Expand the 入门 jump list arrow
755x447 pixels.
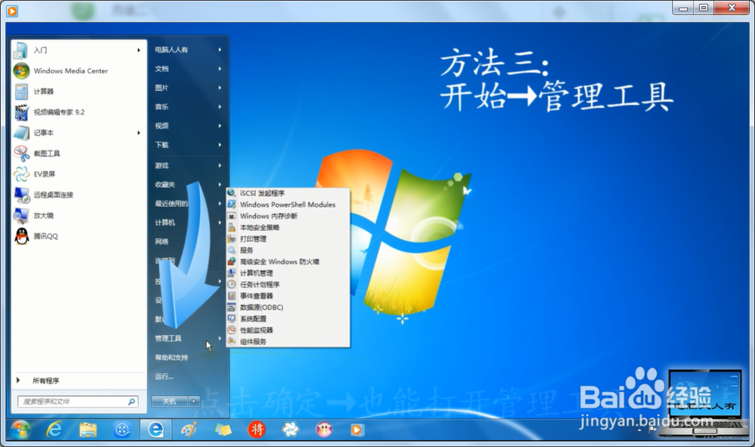139,50
